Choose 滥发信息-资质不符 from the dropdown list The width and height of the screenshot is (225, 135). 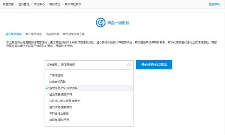[60, 94]
